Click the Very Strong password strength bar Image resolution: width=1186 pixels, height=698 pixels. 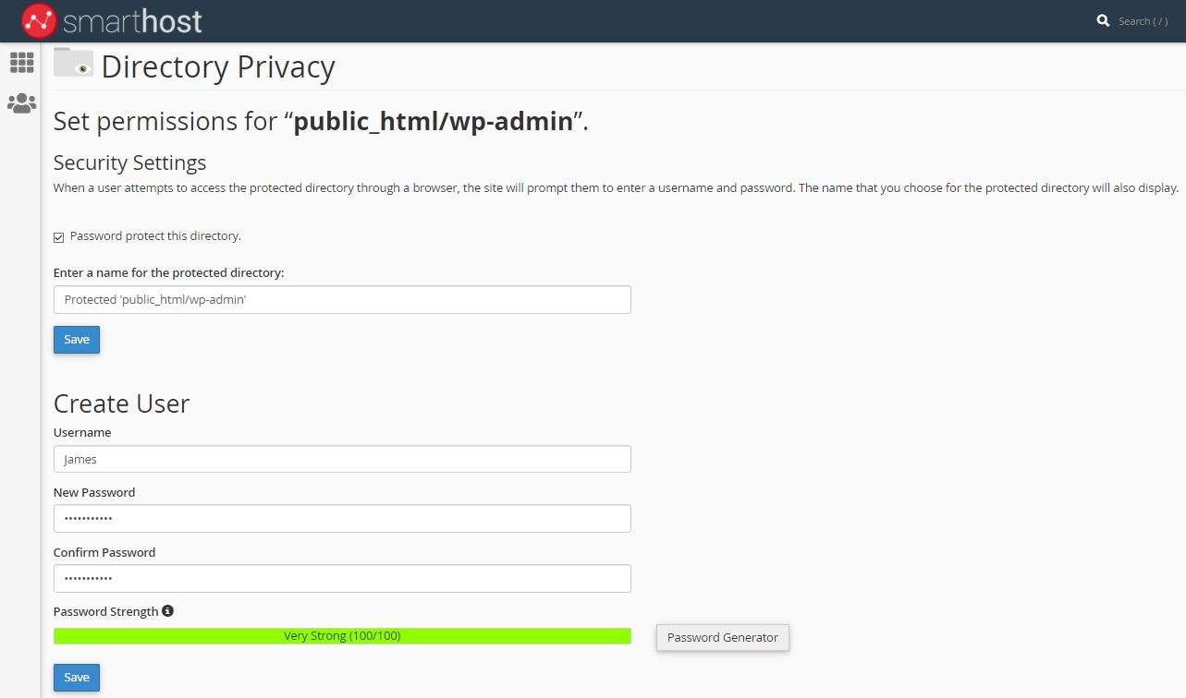(x=342, y=636)
